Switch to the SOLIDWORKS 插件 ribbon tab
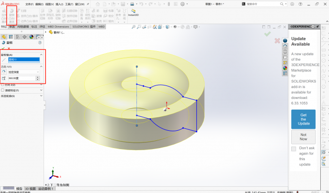 point(84,27)
